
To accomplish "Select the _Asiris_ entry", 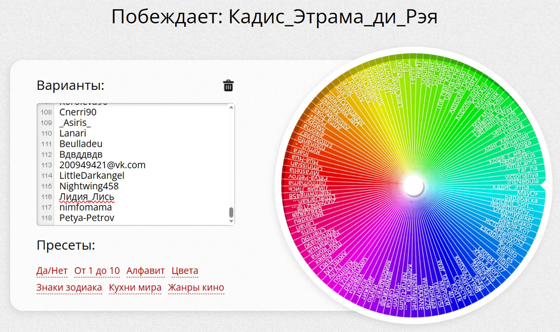I will [75, 123].
